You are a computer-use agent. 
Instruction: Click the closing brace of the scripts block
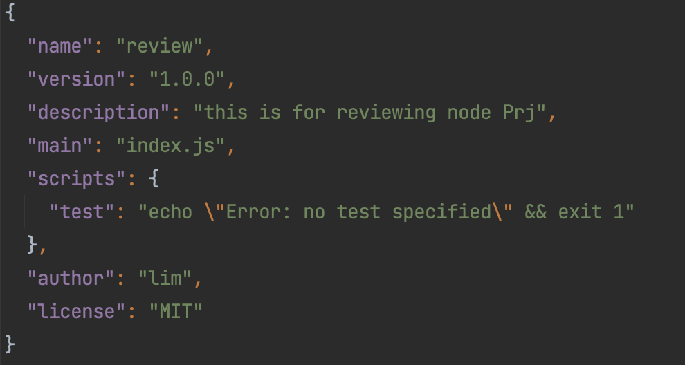32,245
